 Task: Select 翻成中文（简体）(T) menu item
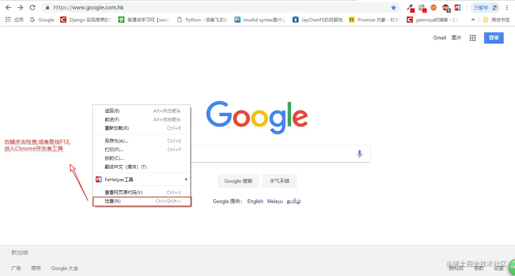(142, 167)
